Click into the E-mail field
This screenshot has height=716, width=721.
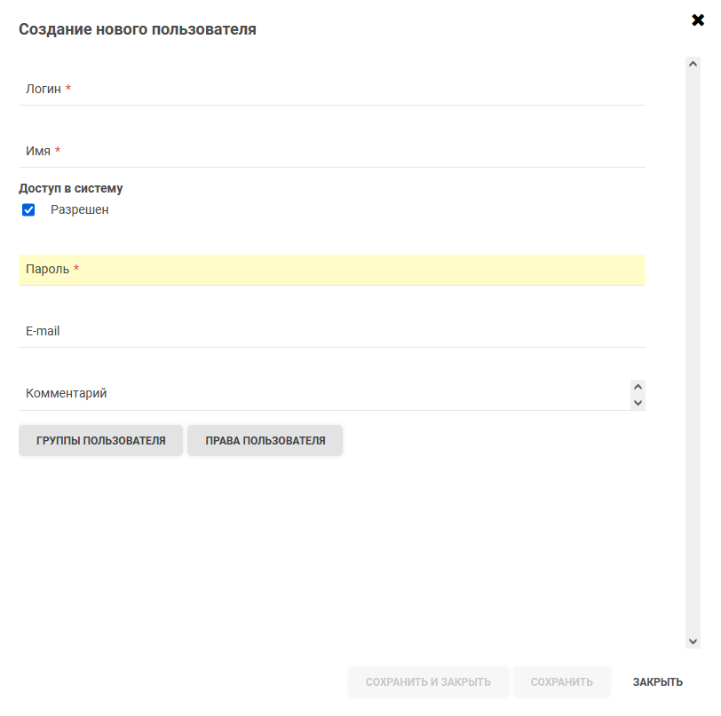331,332
